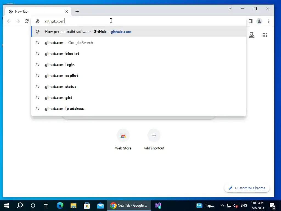Select 'github.com - Google Search' suggestion
This screenshot has height=211, width=281.
(x=139, y=43)
